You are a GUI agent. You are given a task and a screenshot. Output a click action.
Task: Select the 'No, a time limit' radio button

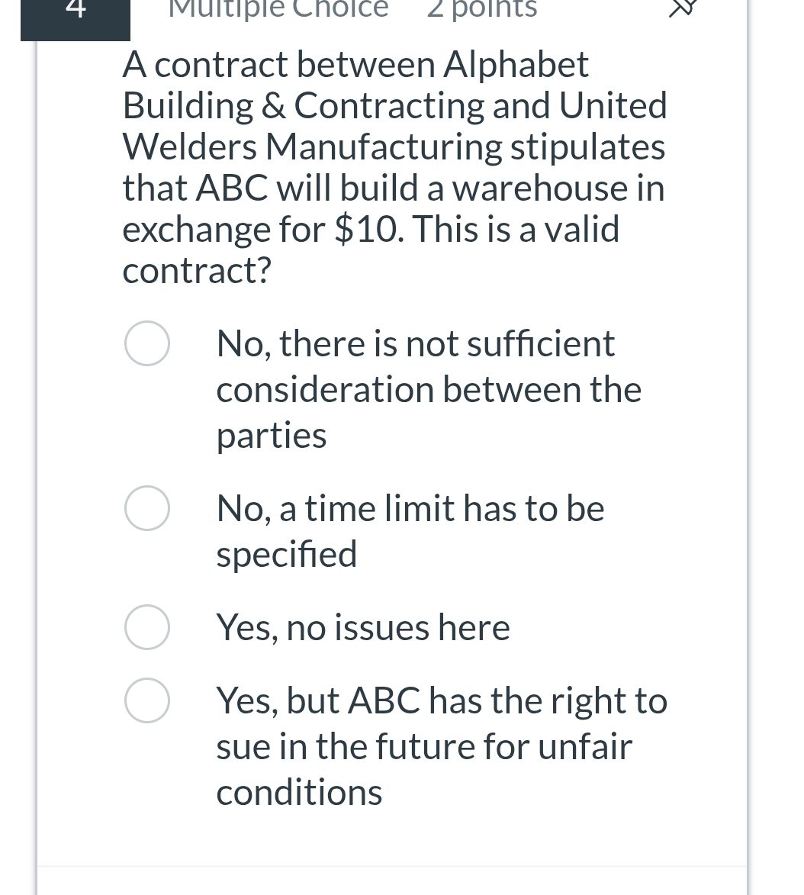click(x=147, y=507)
